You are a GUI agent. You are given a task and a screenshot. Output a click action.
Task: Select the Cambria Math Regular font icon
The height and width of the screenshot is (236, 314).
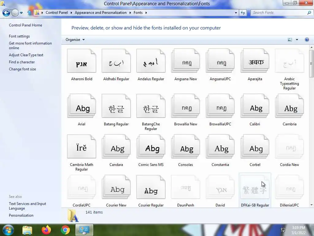pos(82,147)
